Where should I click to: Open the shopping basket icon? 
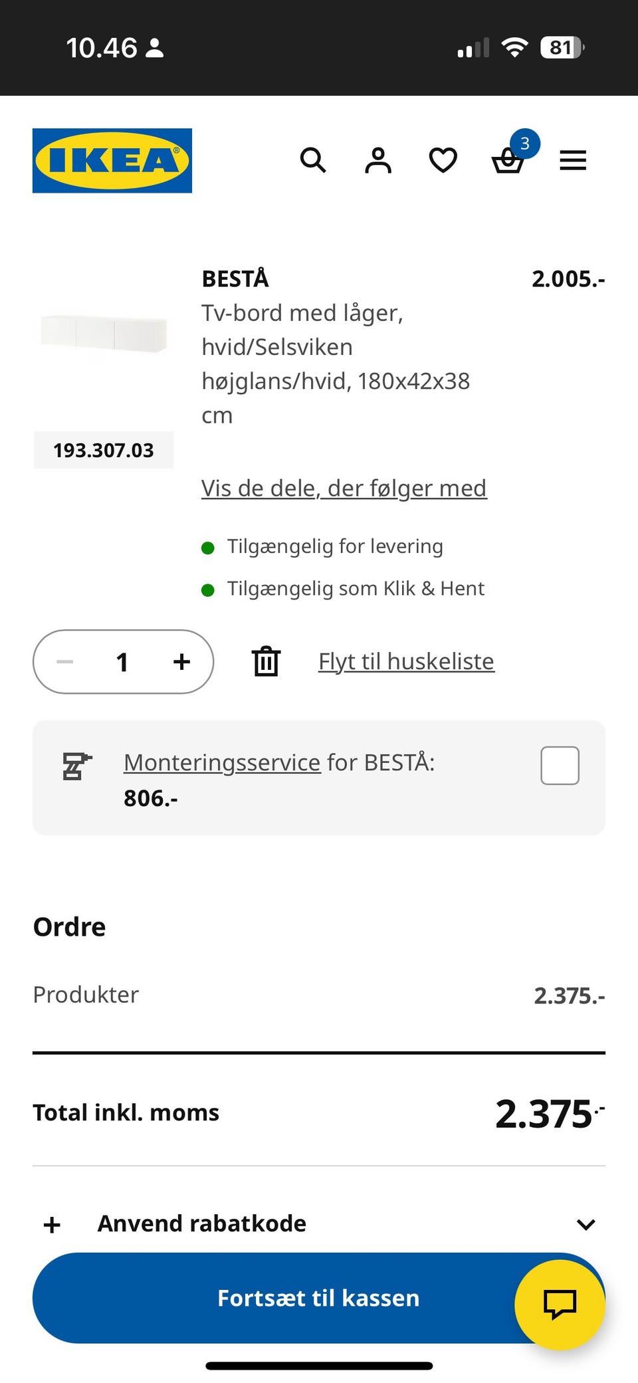[x=508, y=160]
